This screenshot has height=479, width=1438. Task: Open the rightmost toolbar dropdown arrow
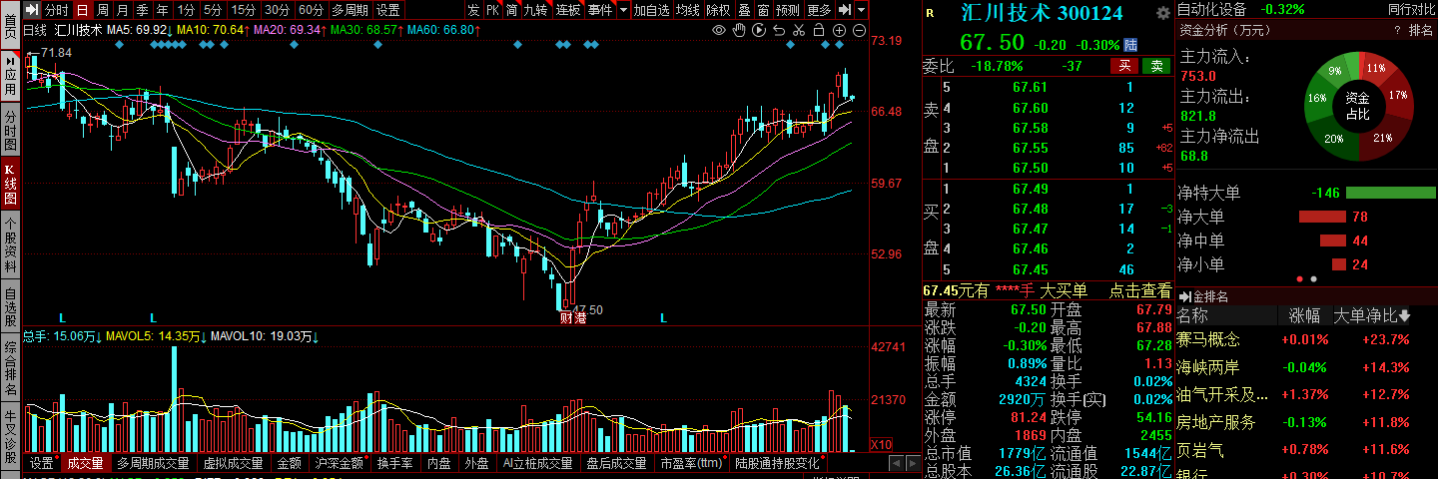pos(861,10)
